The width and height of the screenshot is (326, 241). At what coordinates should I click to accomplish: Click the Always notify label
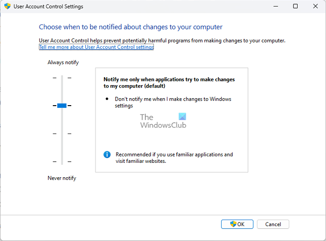click(x=63, y=62)
